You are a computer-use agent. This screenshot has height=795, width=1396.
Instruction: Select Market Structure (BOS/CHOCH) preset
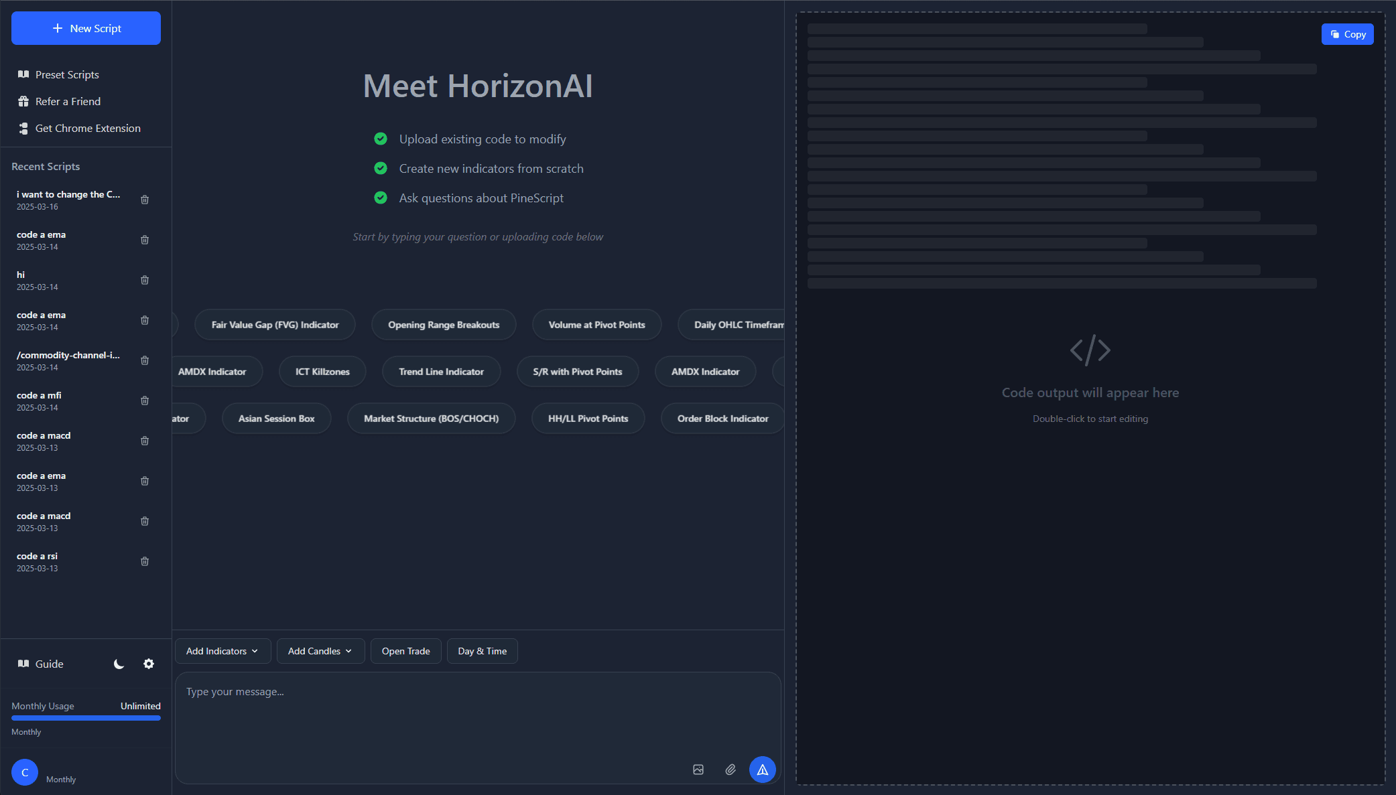coord(431,419)
